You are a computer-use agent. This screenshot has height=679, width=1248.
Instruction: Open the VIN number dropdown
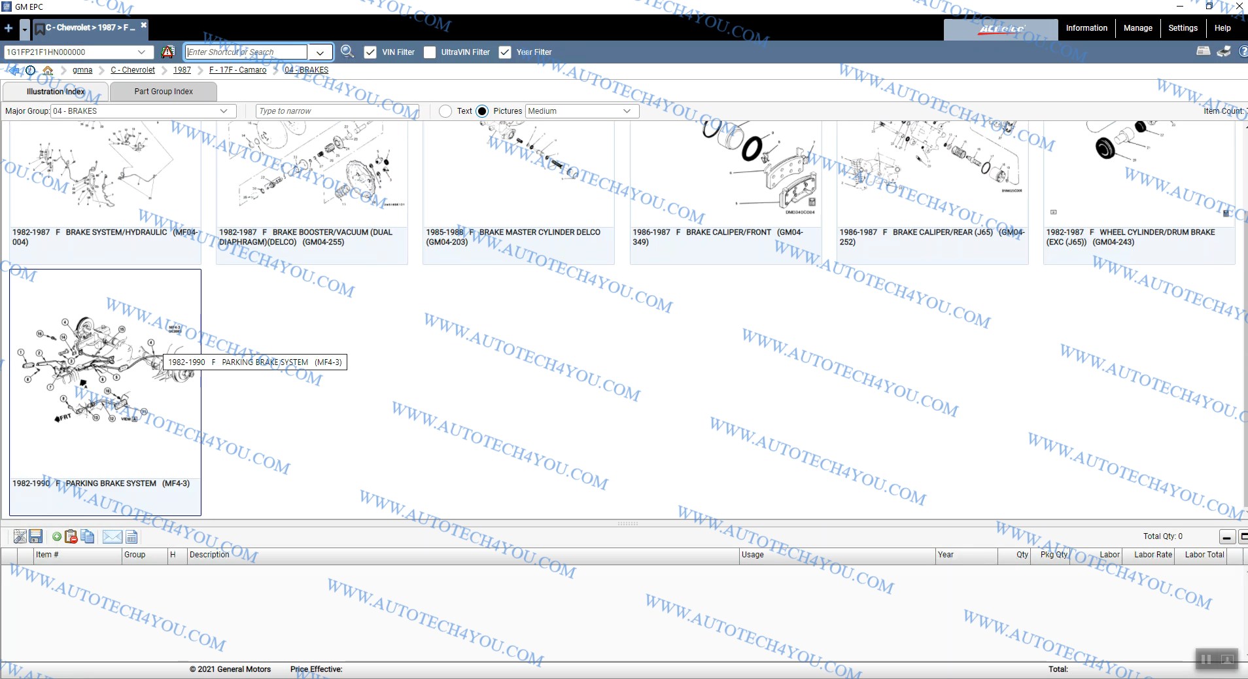(x=141, y=52)
